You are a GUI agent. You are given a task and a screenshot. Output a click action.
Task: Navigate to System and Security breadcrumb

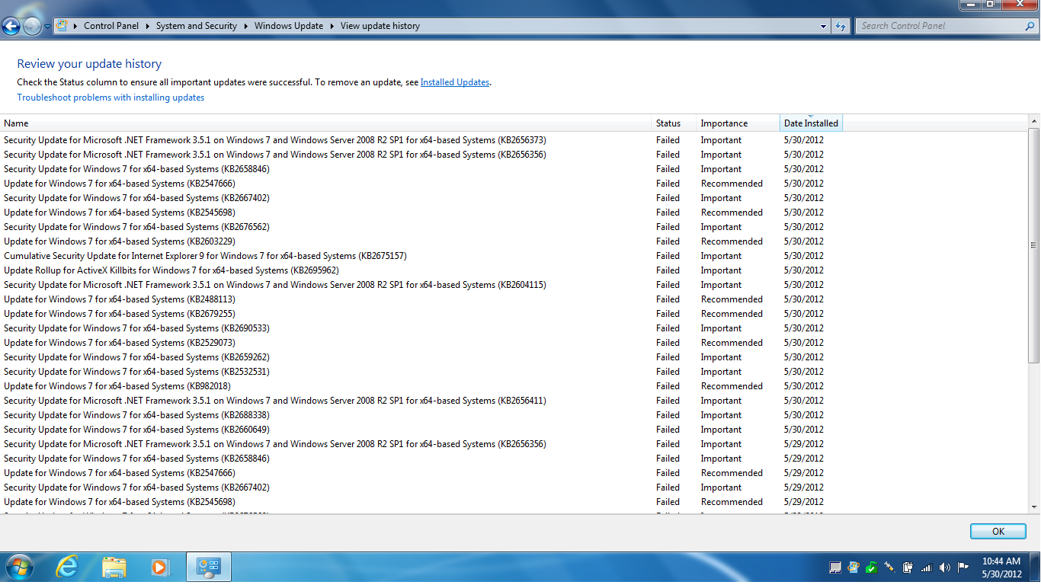pyautogui.click(x=197, y=26)
